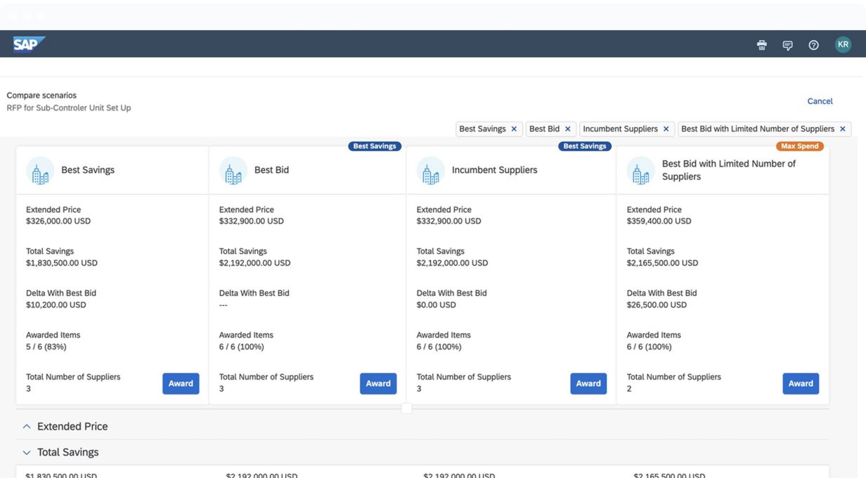Screen dimensions: 866x478
Task: Click the panel resize handle below cards
Action: pos(406,408)
